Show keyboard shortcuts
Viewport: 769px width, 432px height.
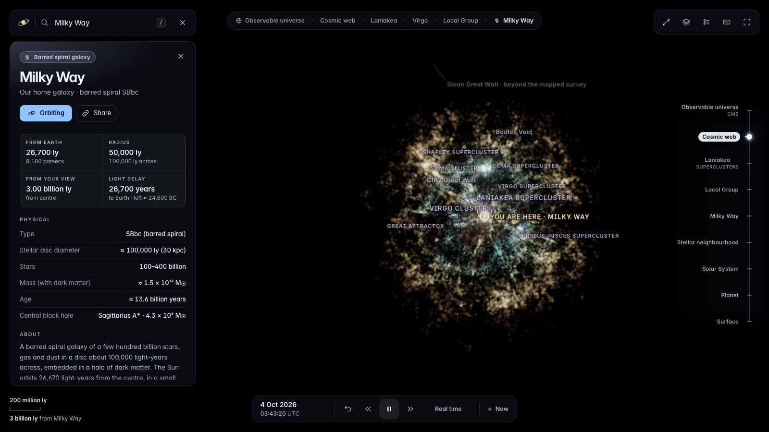[x=727, y=22]
